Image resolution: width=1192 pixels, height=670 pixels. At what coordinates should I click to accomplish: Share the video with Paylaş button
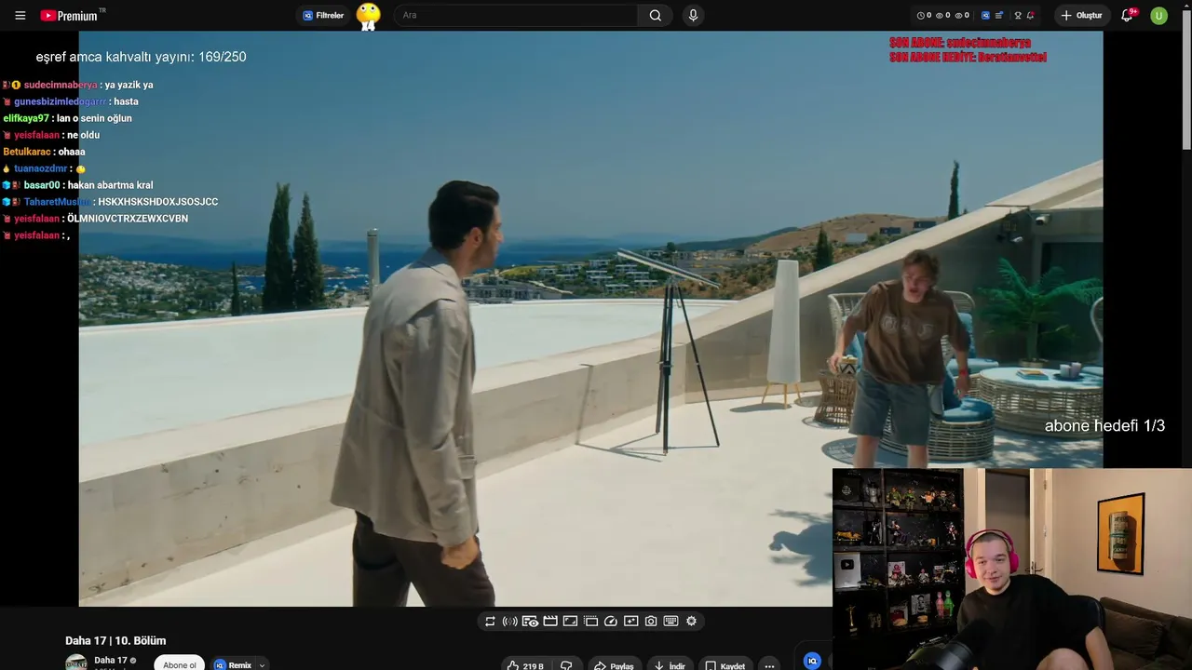click(x=615, y=665)
